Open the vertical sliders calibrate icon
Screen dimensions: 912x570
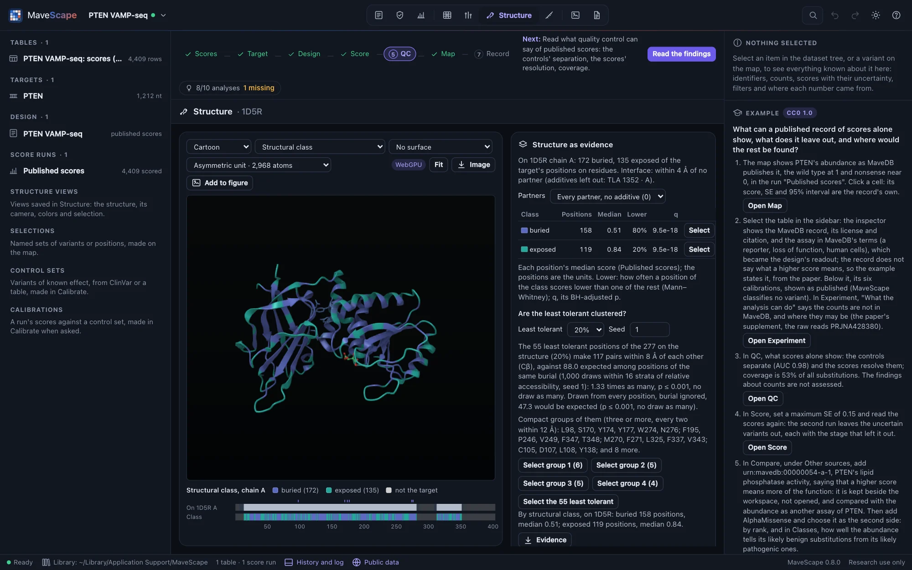coord(468,15)
